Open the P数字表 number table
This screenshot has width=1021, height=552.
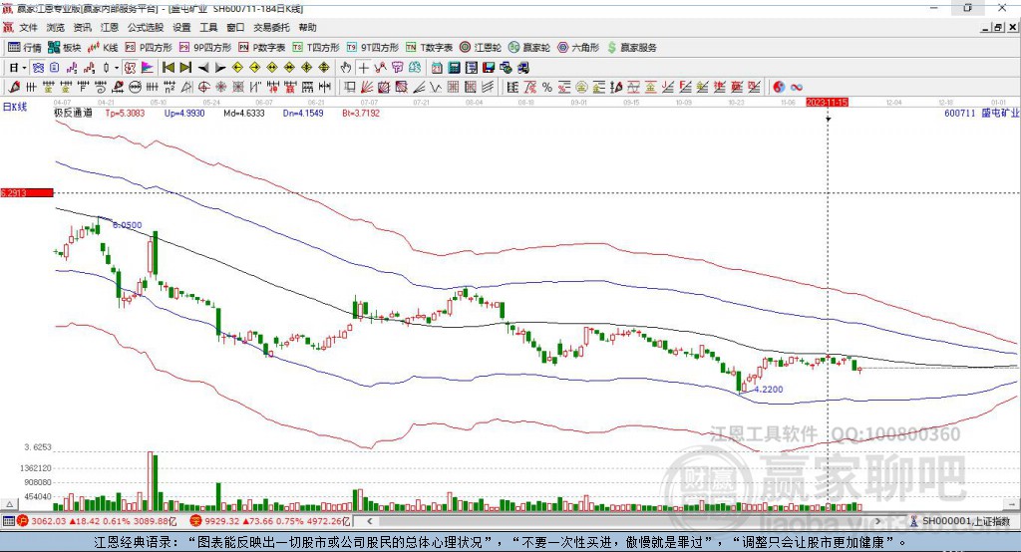pos(262,48)
